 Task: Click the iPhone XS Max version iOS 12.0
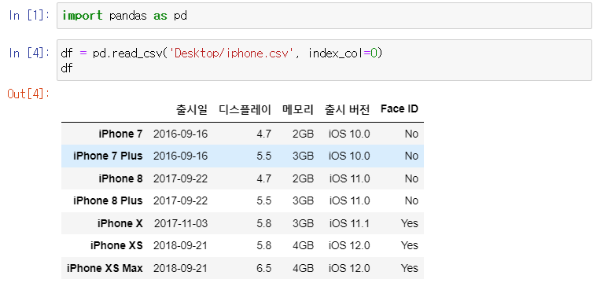pos(349,268)
